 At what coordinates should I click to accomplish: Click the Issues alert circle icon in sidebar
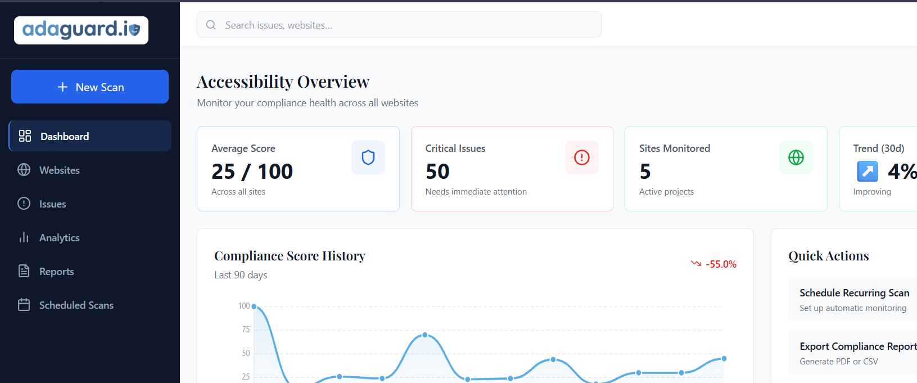point(24,204)
